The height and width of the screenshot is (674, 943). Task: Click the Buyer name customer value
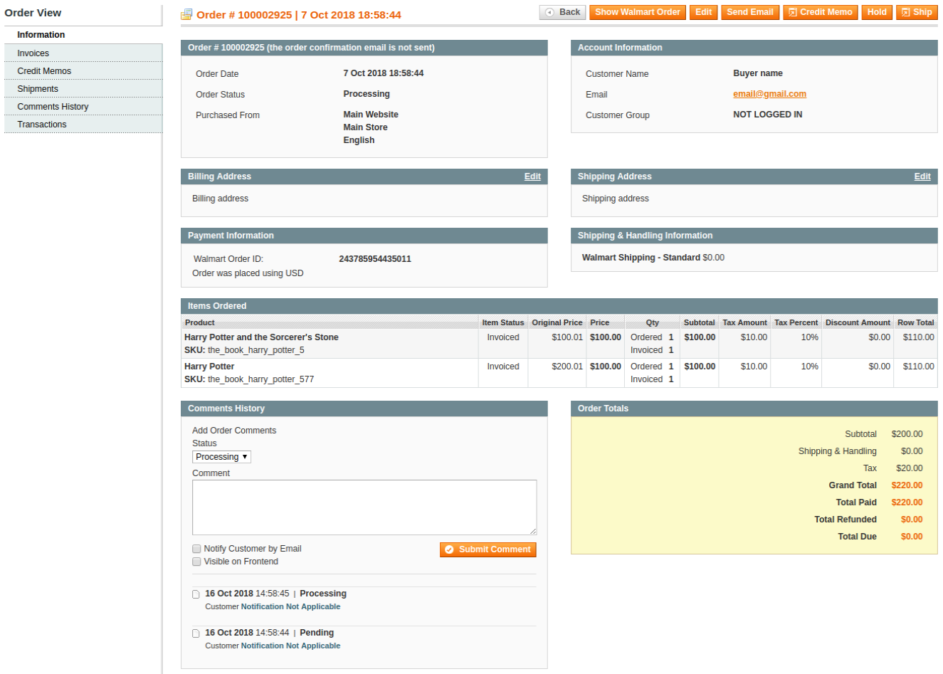point(758,73)
